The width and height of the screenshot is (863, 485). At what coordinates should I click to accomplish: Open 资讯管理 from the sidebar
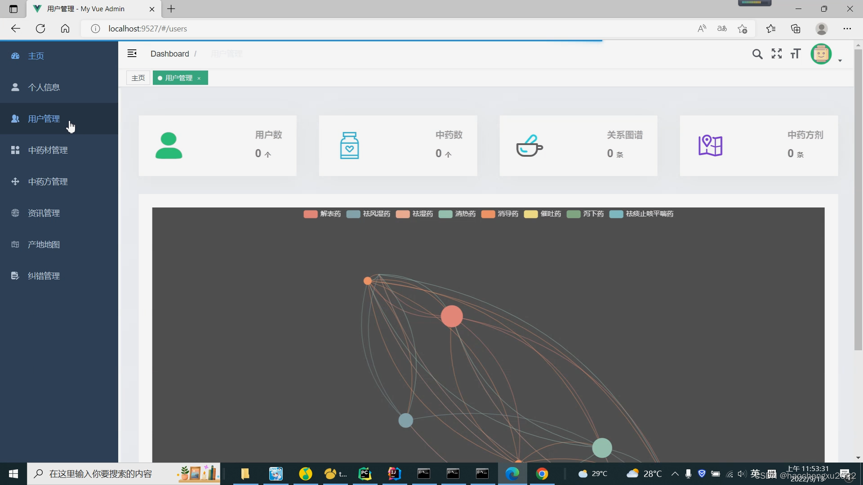[44, 213]
